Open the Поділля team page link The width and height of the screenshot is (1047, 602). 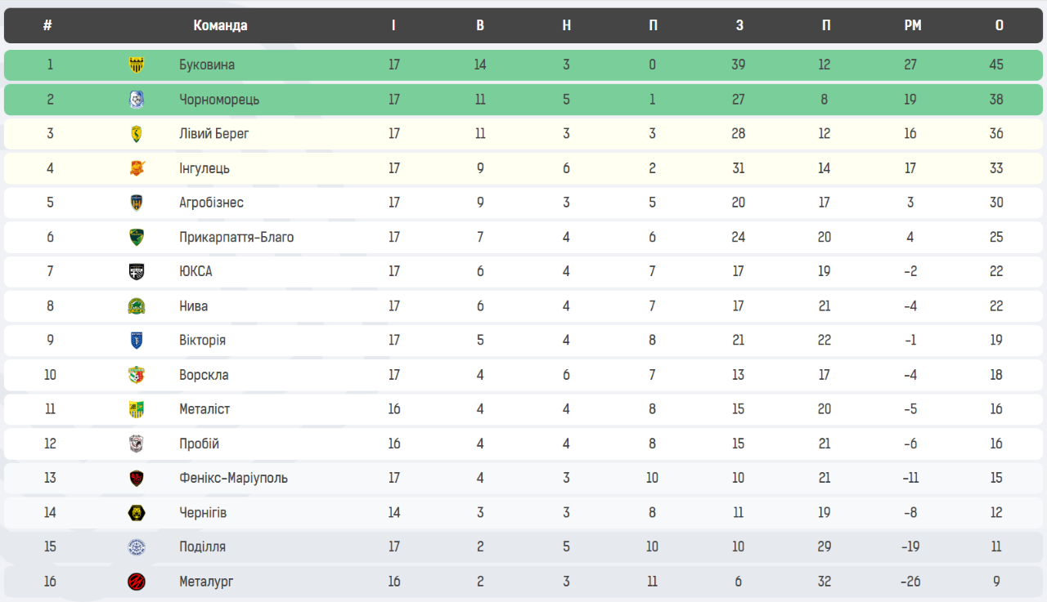pos(202,547)
